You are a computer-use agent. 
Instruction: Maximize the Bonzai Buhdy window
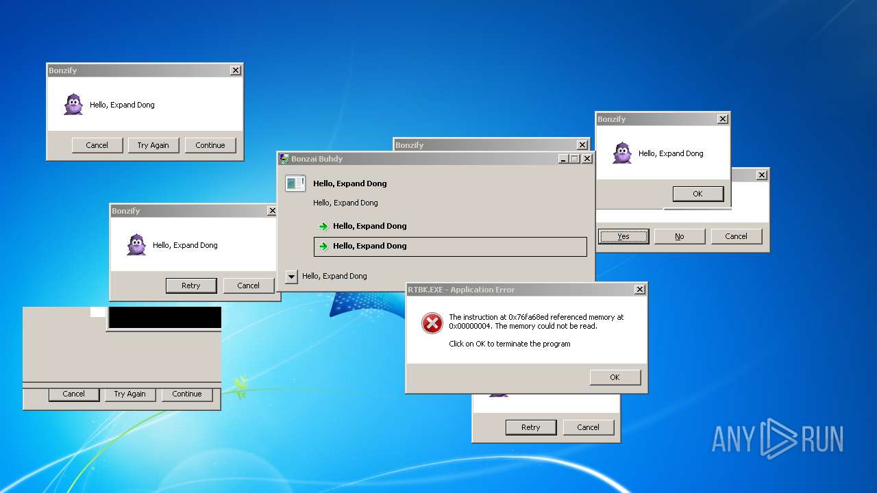click(575, 159)
